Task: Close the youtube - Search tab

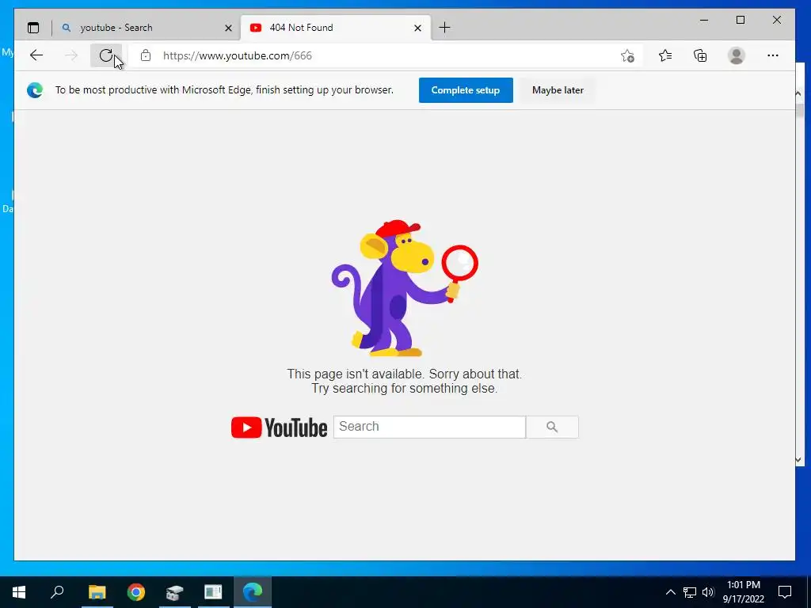Action: (228, 28)
